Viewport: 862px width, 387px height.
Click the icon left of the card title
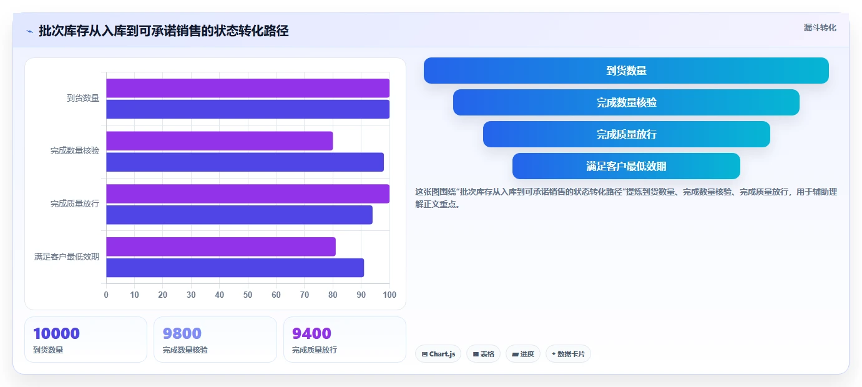point(29,31)
